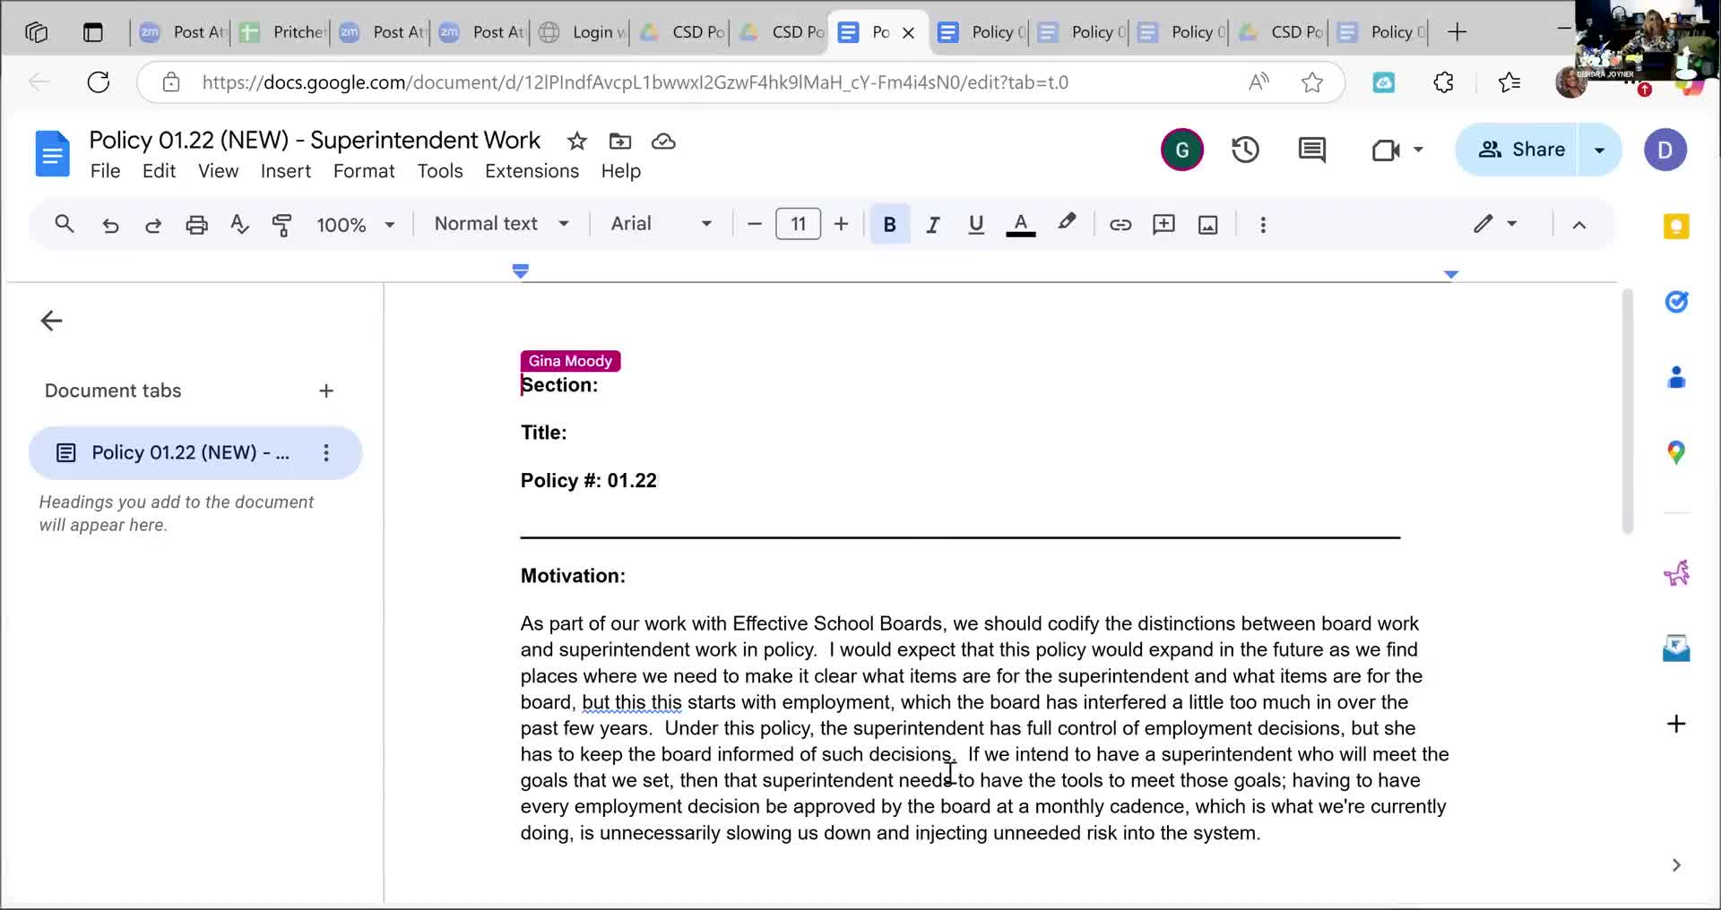Select the paint format roller icon

click(281, 225)
